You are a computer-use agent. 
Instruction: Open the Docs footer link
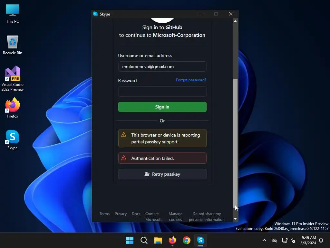(136, 214)
